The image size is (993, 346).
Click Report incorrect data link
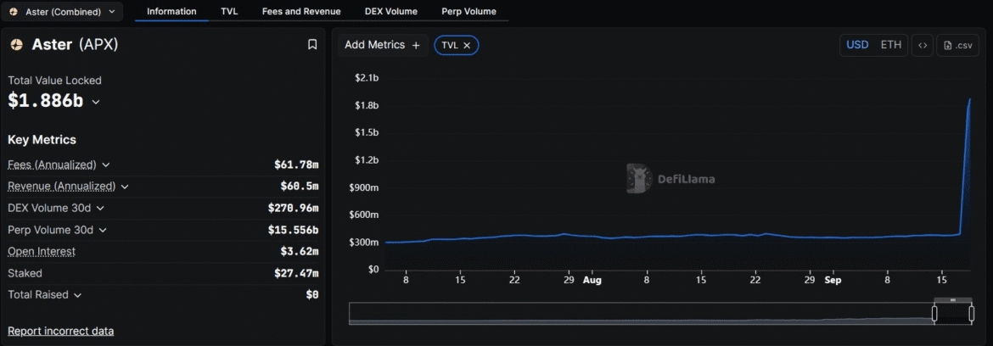pyautogui.click(x=61, y=331)
